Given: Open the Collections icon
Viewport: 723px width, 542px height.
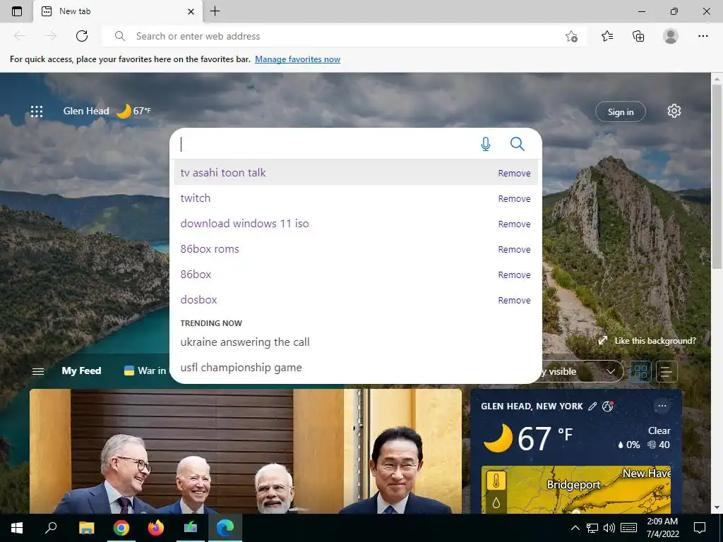Looking at the screenshot, I should 638,36.
